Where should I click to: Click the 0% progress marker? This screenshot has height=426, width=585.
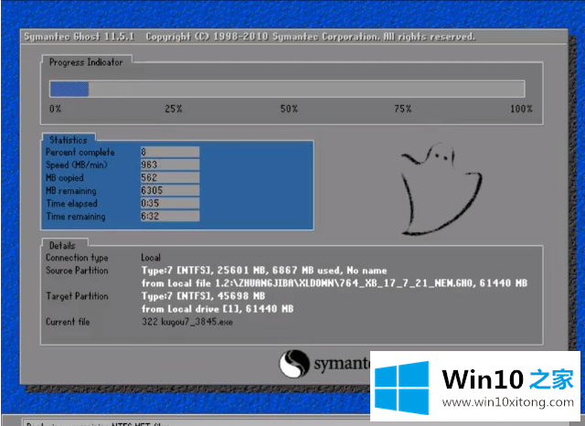(x=55, y=109)
